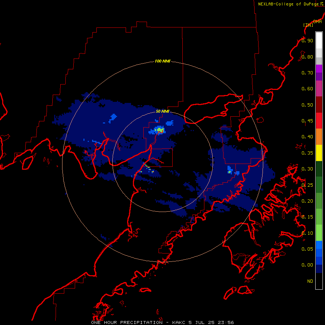This screenshot has height=325, width=325.
Task: Click the 50 NMI range ring label
Action: click(162, 111)
